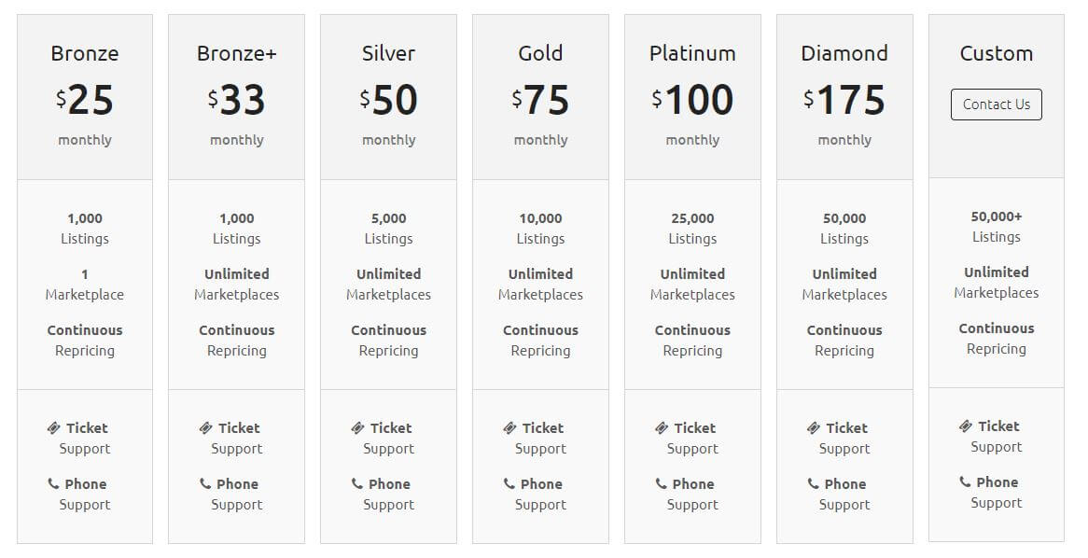
Task: Click the ticket icon in Bronze+ plan
Action: 206,428
